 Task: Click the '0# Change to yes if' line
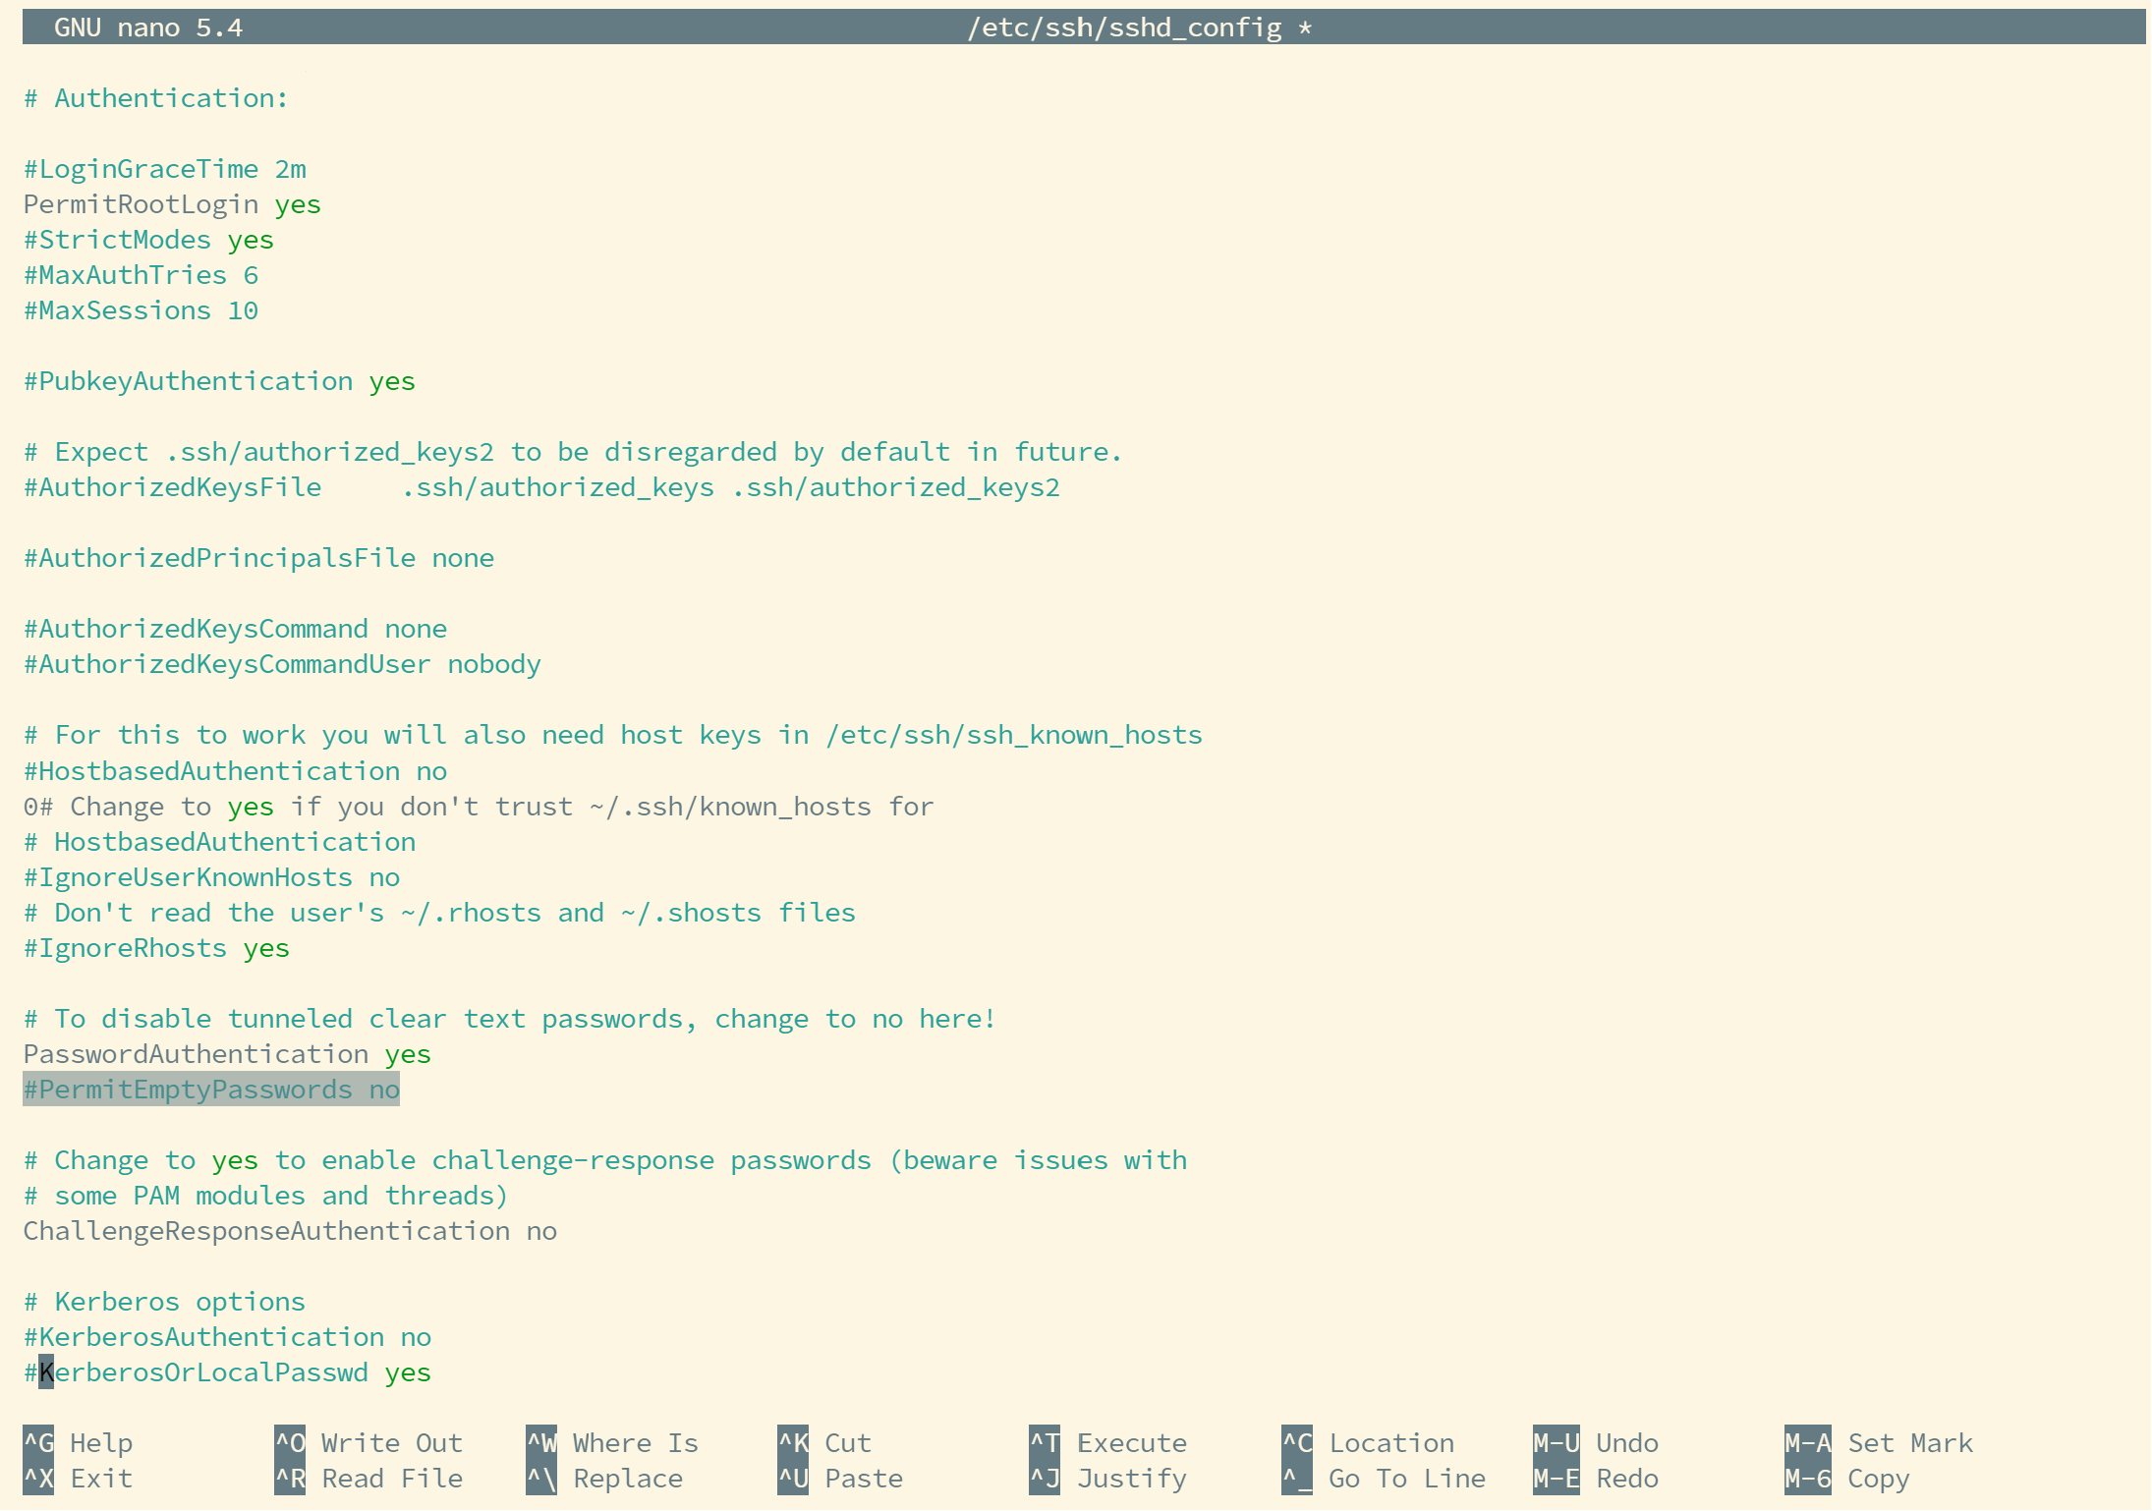[x=480, y=807]
